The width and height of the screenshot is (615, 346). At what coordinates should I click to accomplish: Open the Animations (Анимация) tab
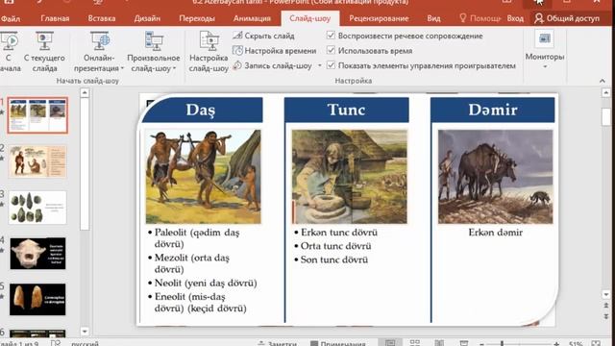tap(252, 18)
